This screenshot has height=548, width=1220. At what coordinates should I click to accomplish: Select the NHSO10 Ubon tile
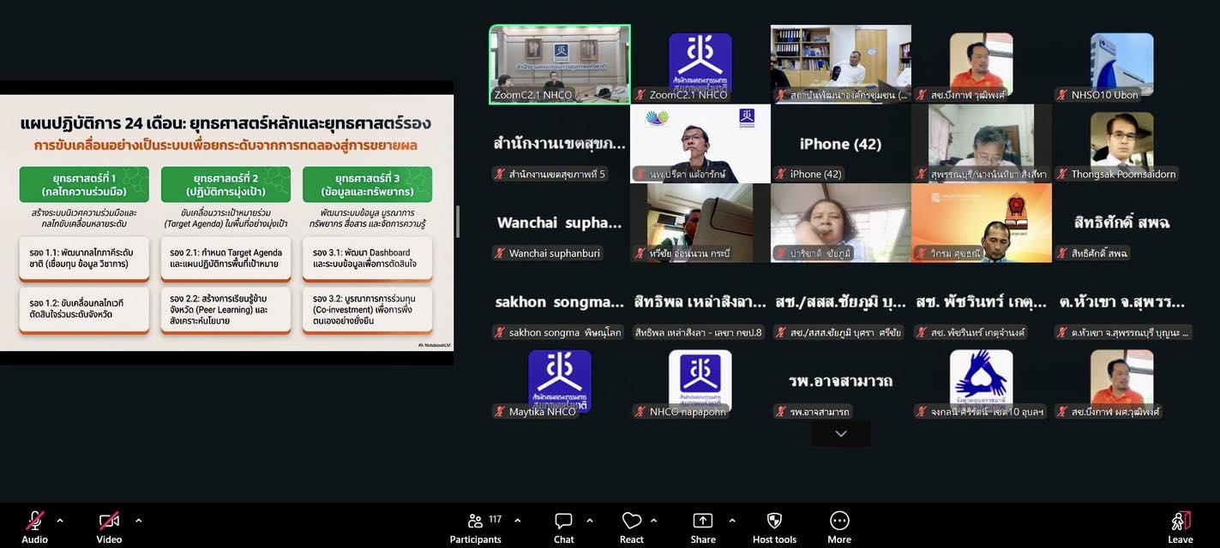(1122, 64)
